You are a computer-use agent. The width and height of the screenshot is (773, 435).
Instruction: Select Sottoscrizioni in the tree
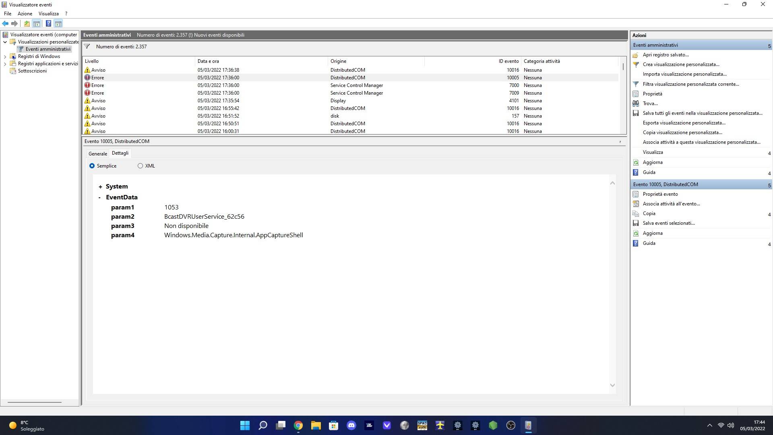[x=32, y=71]
